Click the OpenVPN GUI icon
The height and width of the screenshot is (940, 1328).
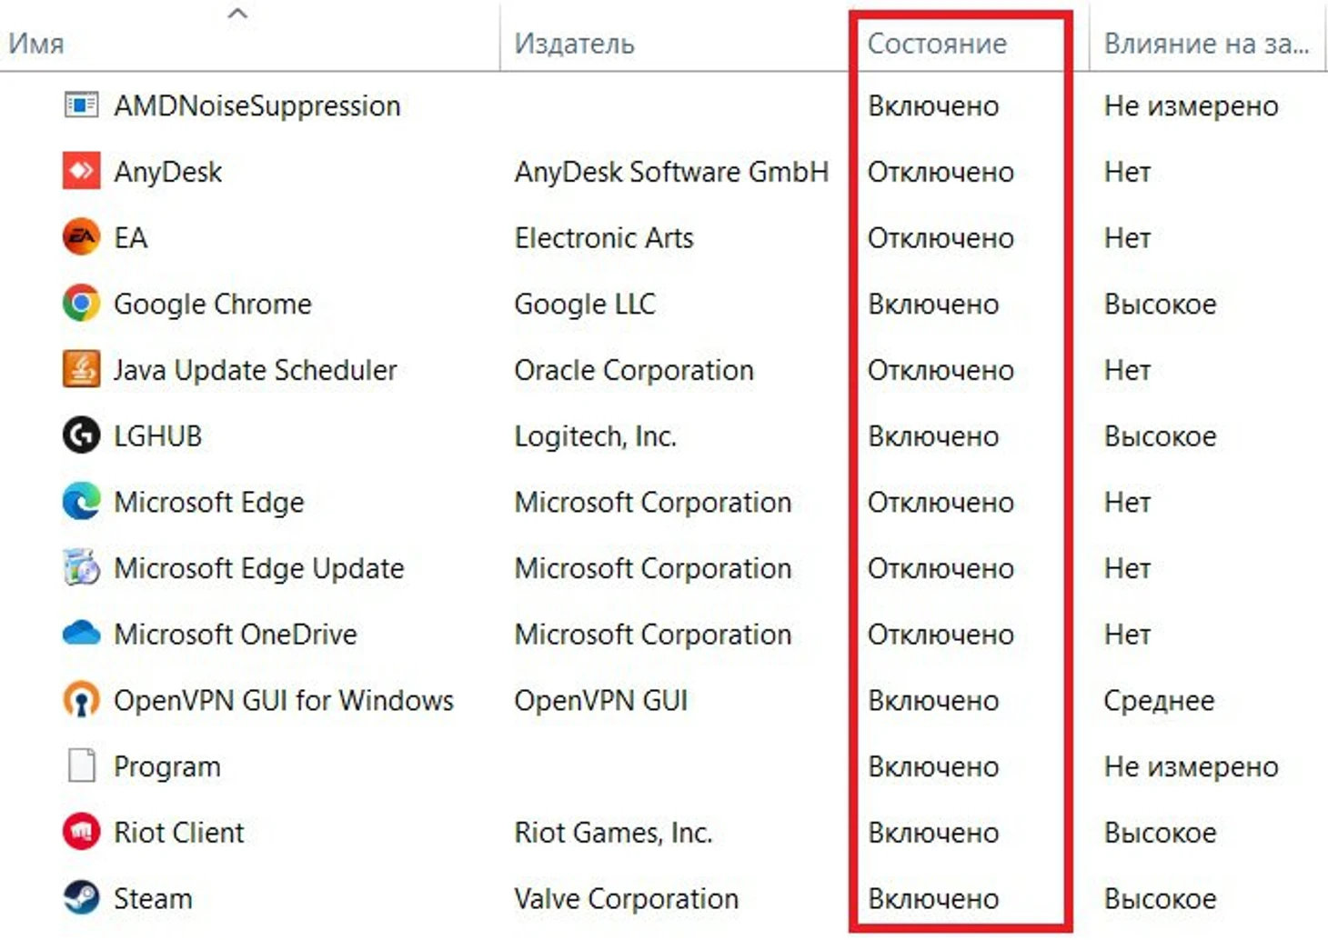coord(81,700)
